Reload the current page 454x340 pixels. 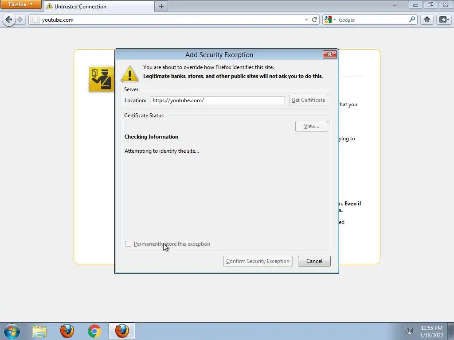(314, 19)
